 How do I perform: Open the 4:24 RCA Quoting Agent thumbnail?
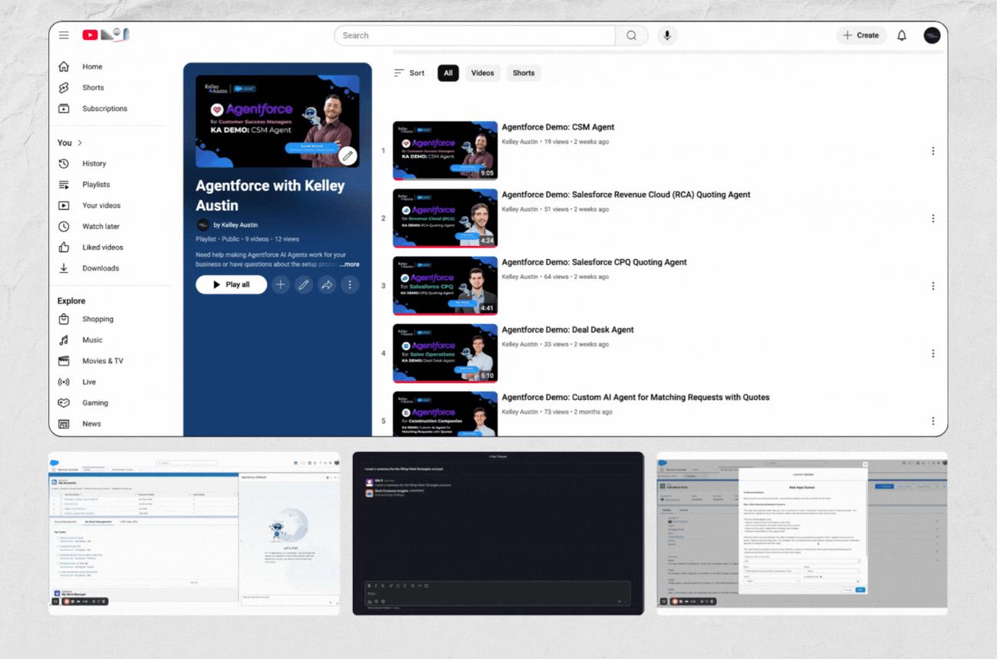[445, 218]
